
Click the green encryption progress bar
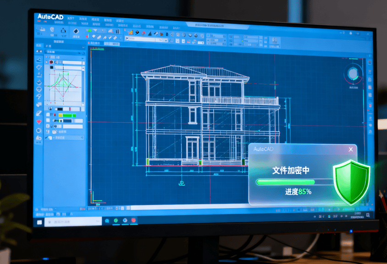click(x=293, y=182)
